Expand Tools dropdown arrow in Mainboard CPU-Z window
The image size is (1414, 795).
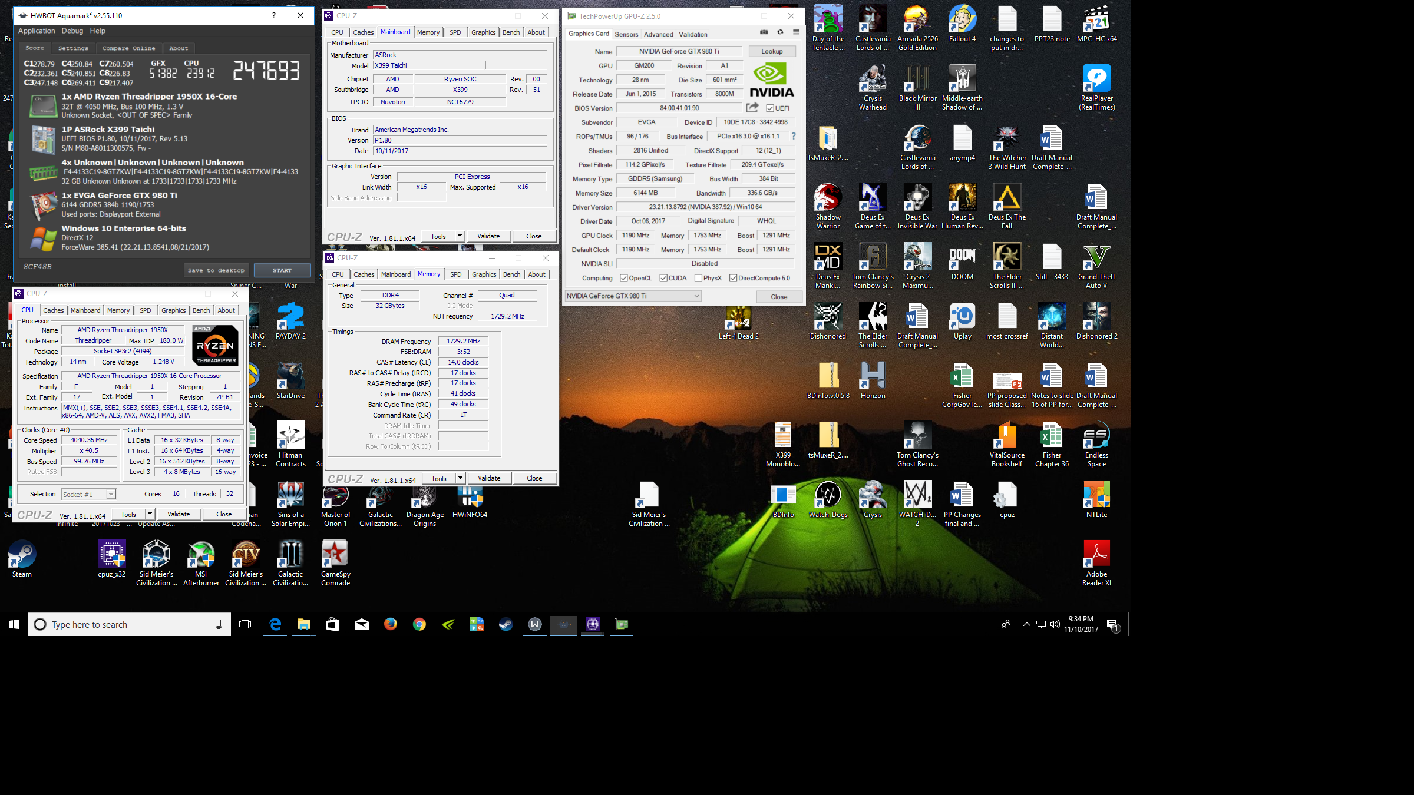point(460,236)
